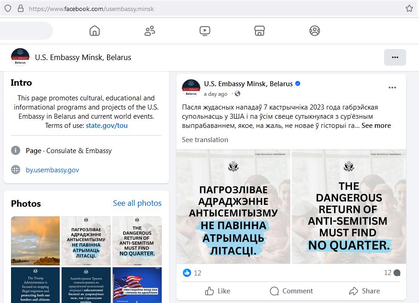Click See translation under the post
419x303 pixels.
205,140
